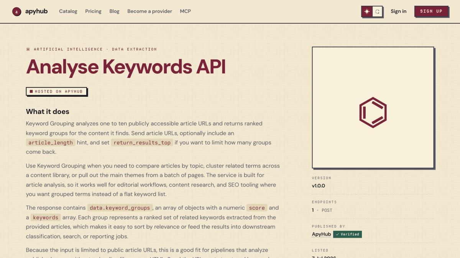
Task: Open the Catalog menu item
Action: point(68,11)
